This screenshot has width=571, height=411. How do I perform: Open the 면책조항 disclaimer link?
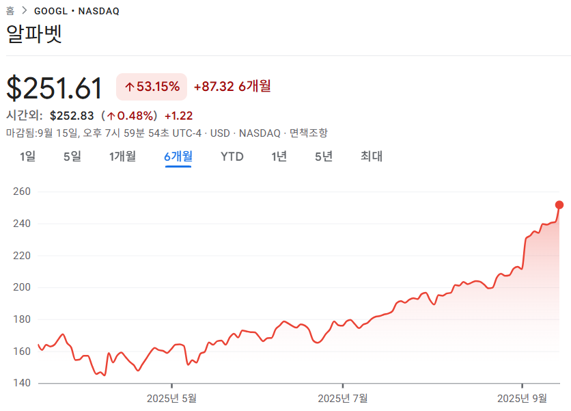point(309,133)
